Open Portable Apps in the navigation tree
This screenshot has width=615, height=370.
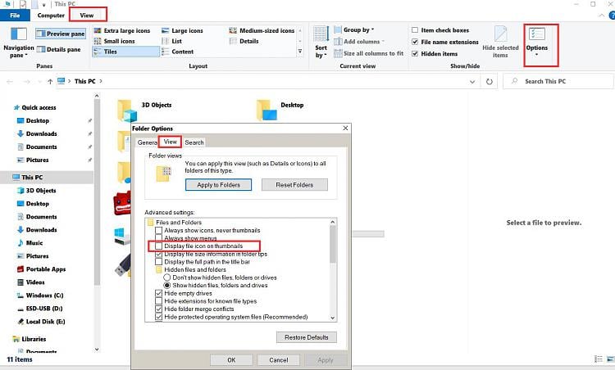(41, 269)
